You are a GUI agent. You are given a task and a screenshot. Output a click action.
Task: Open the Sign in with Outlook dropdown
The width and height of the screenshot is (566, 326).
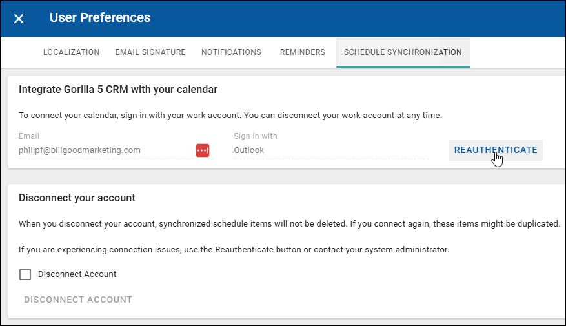(329, 150)
